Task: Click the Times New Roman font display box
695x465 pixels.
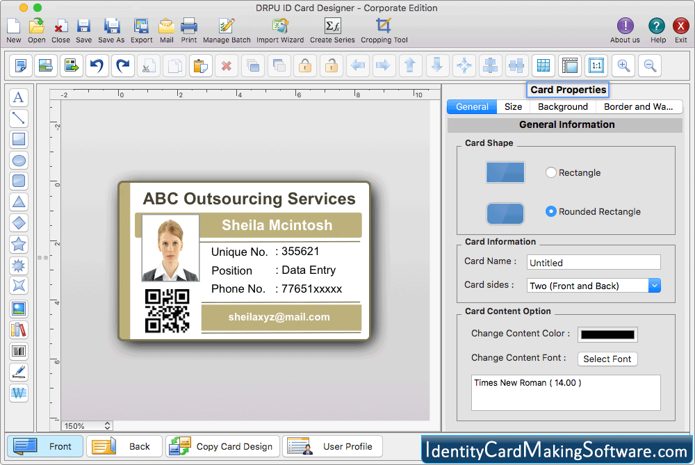Action: point(566,393)
